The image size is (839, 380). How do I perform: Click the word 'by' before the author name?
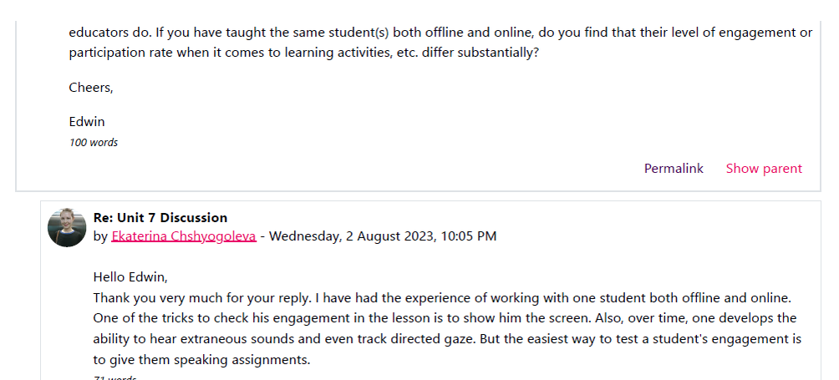point(100,236)
